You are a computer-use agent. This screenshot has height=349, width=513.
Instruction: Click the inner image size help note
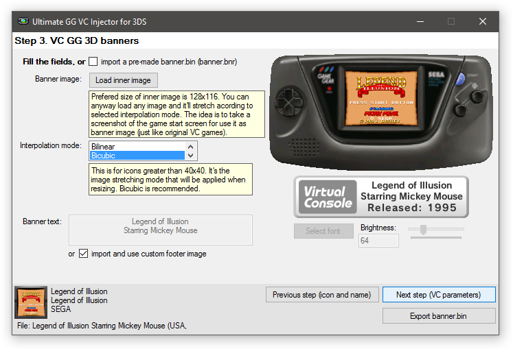pyautogui.click(x=176, y=115)
